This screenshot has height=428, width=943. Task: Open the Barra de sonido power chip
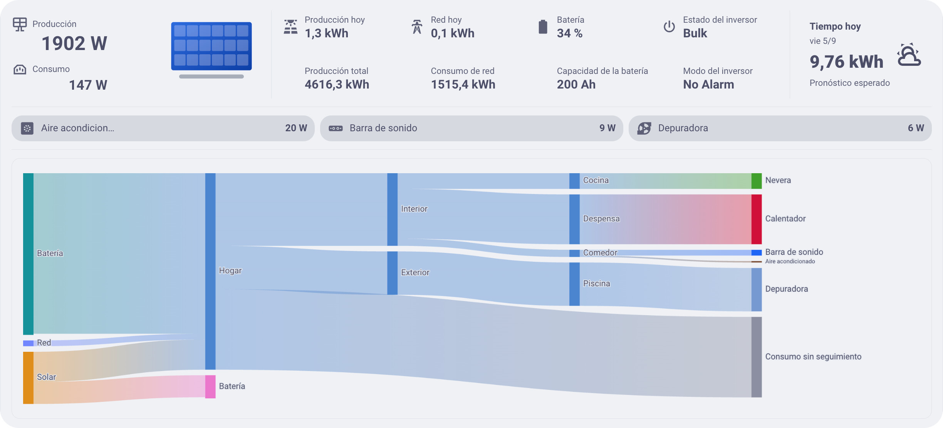pos(471,128)
